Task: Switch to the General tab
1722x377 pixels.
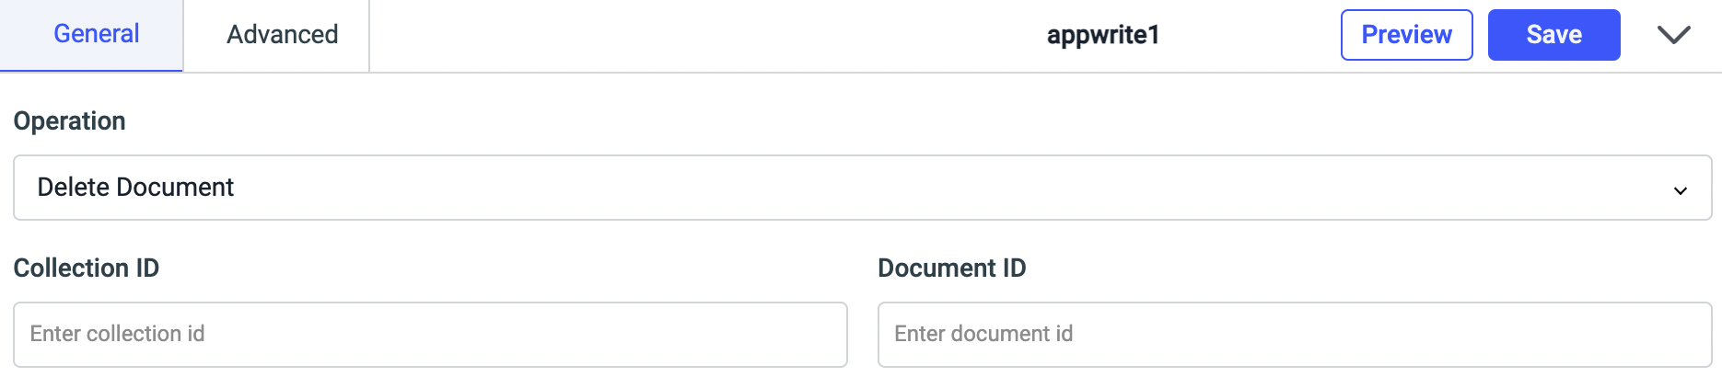Action: (96, 35)
